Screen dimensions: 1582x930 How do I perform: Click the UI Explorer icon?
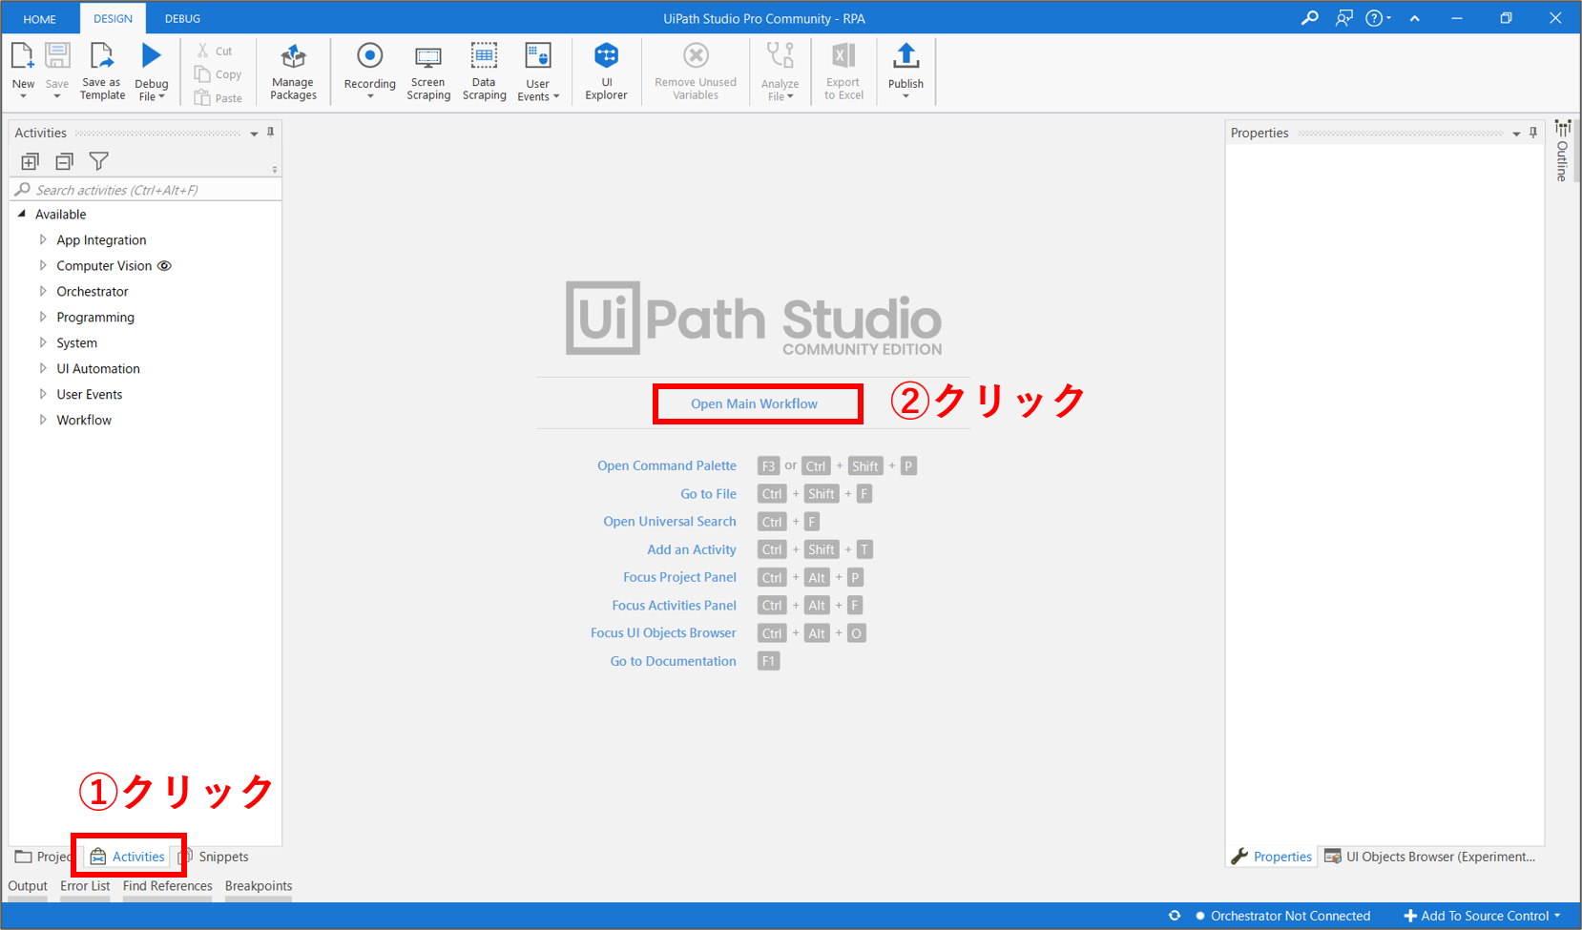[x=606, y=57]
